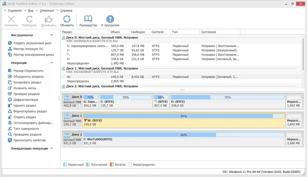Image resolution: width=307 pixels, height=177 pixels.
Task: Open the Руководство book icon
Action: click(88, 19)
